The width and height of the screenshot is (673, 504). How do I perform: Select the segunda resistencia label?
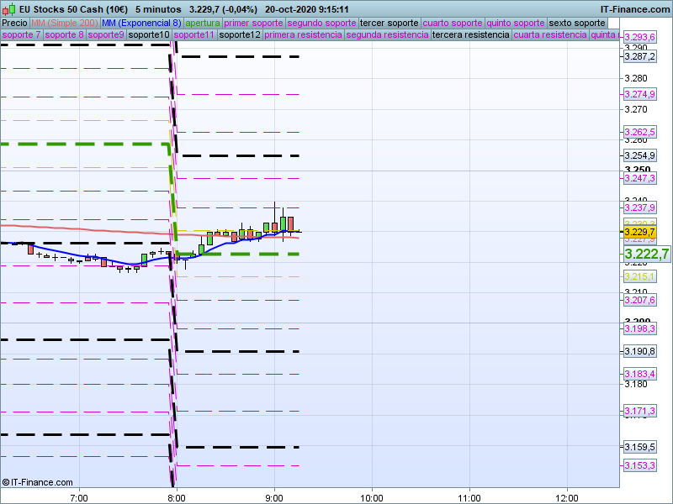pos(387,34)
